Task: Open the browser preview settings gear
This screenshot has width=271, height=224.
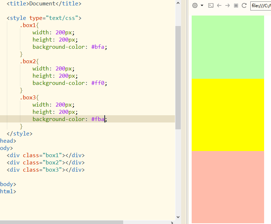Action: [x=195, y=5]
